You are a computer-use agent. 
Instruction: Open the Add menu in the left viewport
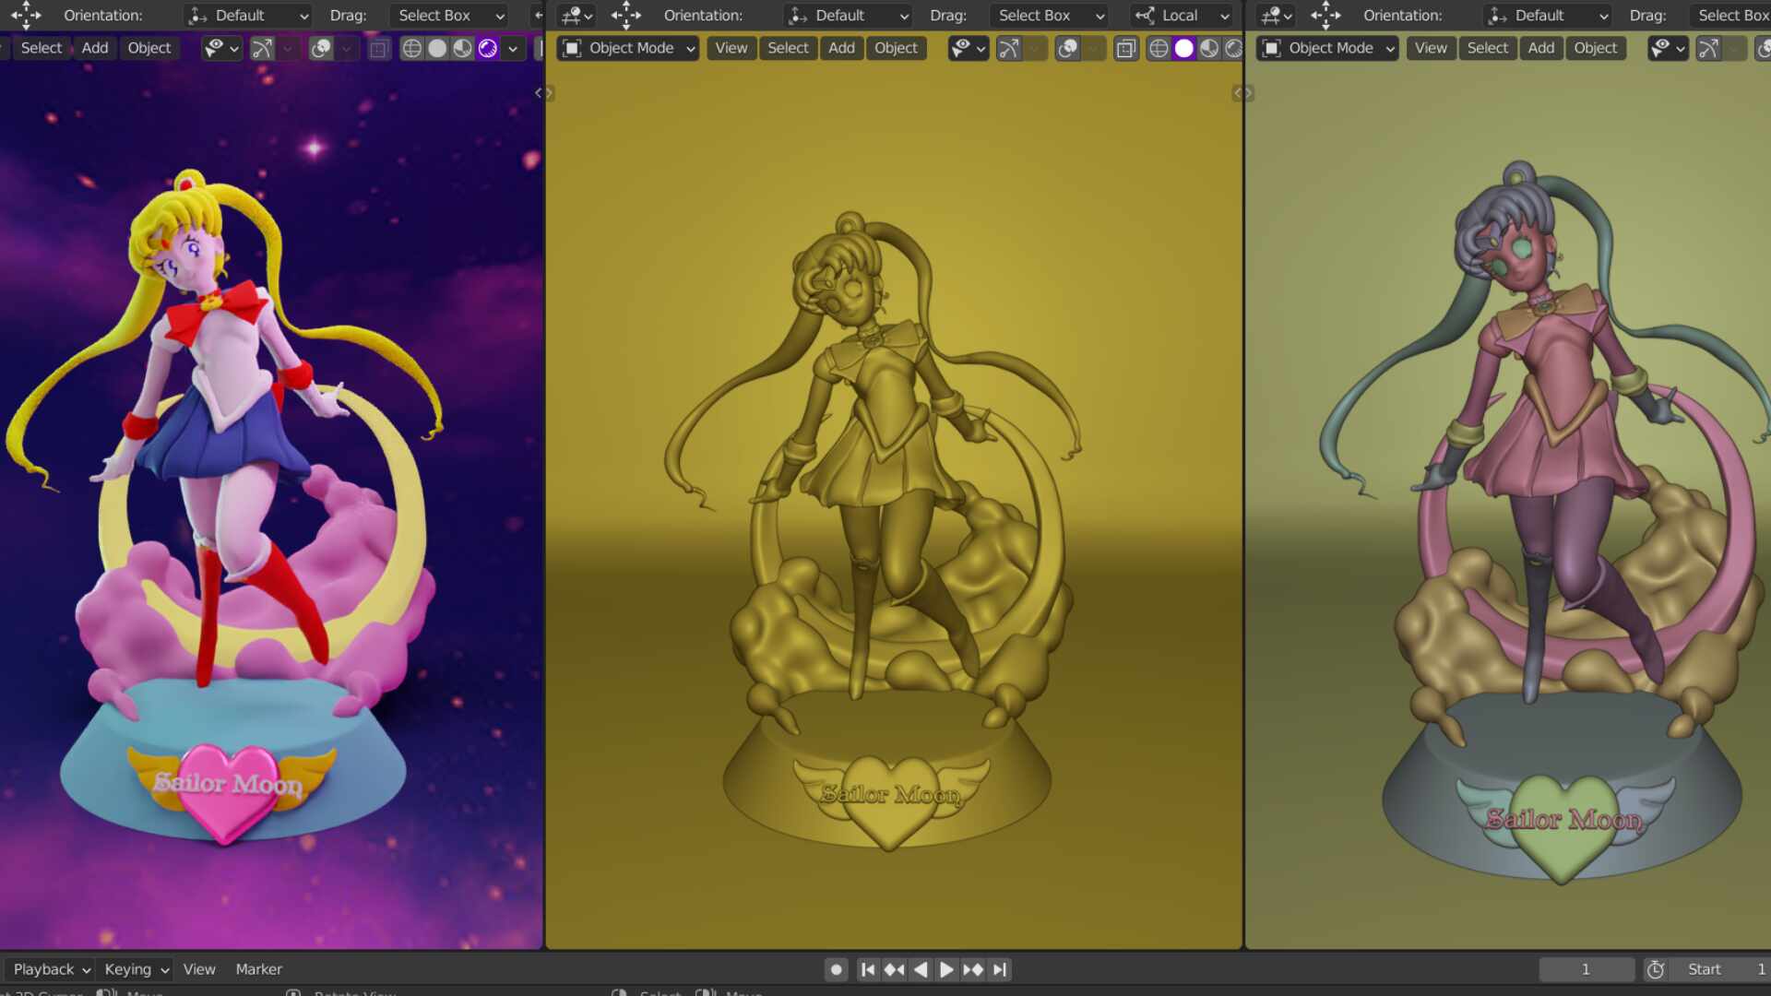pos(95,48)
